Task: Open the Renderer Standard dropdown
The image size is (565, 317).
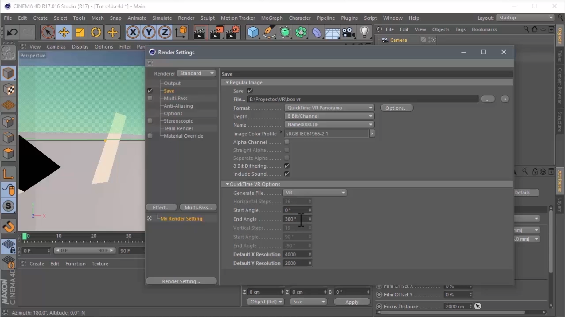Action: [x=196, y=73]
